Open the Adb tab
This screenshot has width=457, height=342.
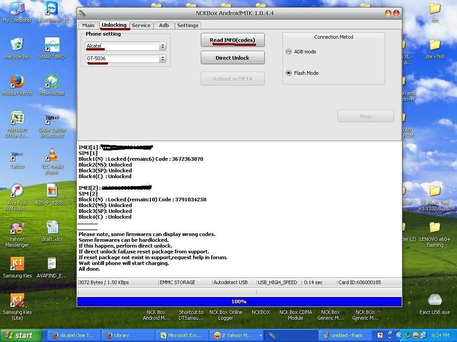[x=164, y=25]
